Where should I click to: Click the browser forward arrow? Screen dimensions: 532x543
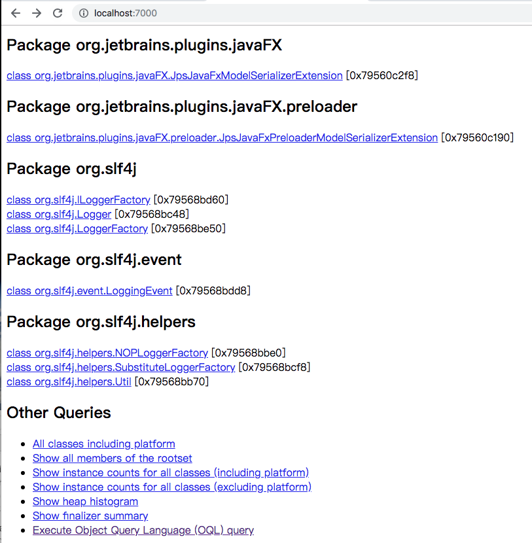pos(37,13)
